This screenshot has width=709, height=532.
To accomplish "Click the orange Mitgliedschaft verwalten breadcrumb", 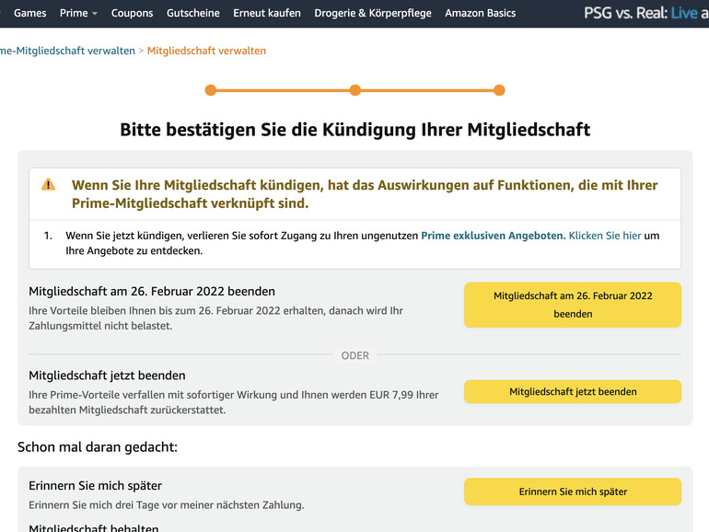I will [206, 51].
